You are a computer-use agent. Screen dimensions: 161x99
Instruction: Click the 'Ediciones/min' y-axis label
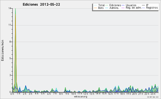tap(2, 50)
